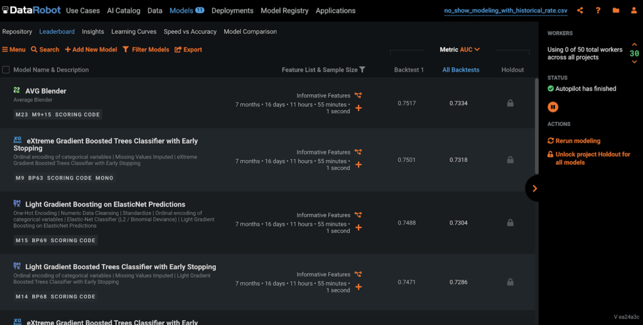
Task: Open AI Catalog in top navigation
Action: pyautogui.click(x=124, y=11)
